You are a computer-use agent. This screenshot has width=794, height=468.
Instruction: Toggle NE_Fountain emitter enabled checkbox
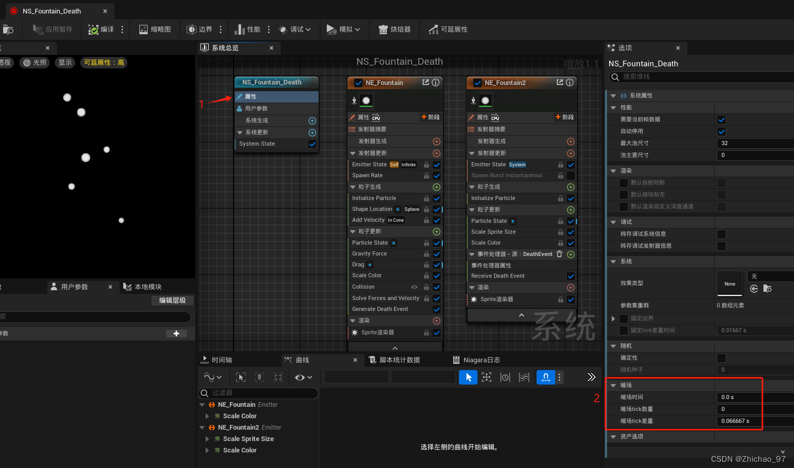[358, 82]
